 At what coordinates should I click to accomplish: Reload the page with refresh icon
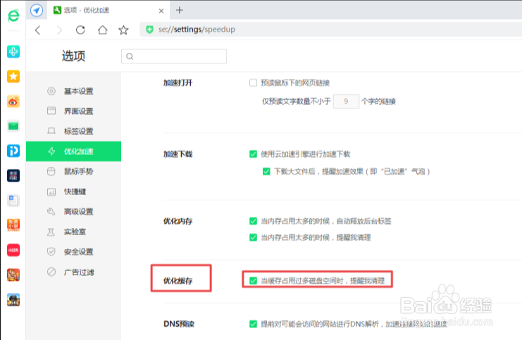[80, 30]
